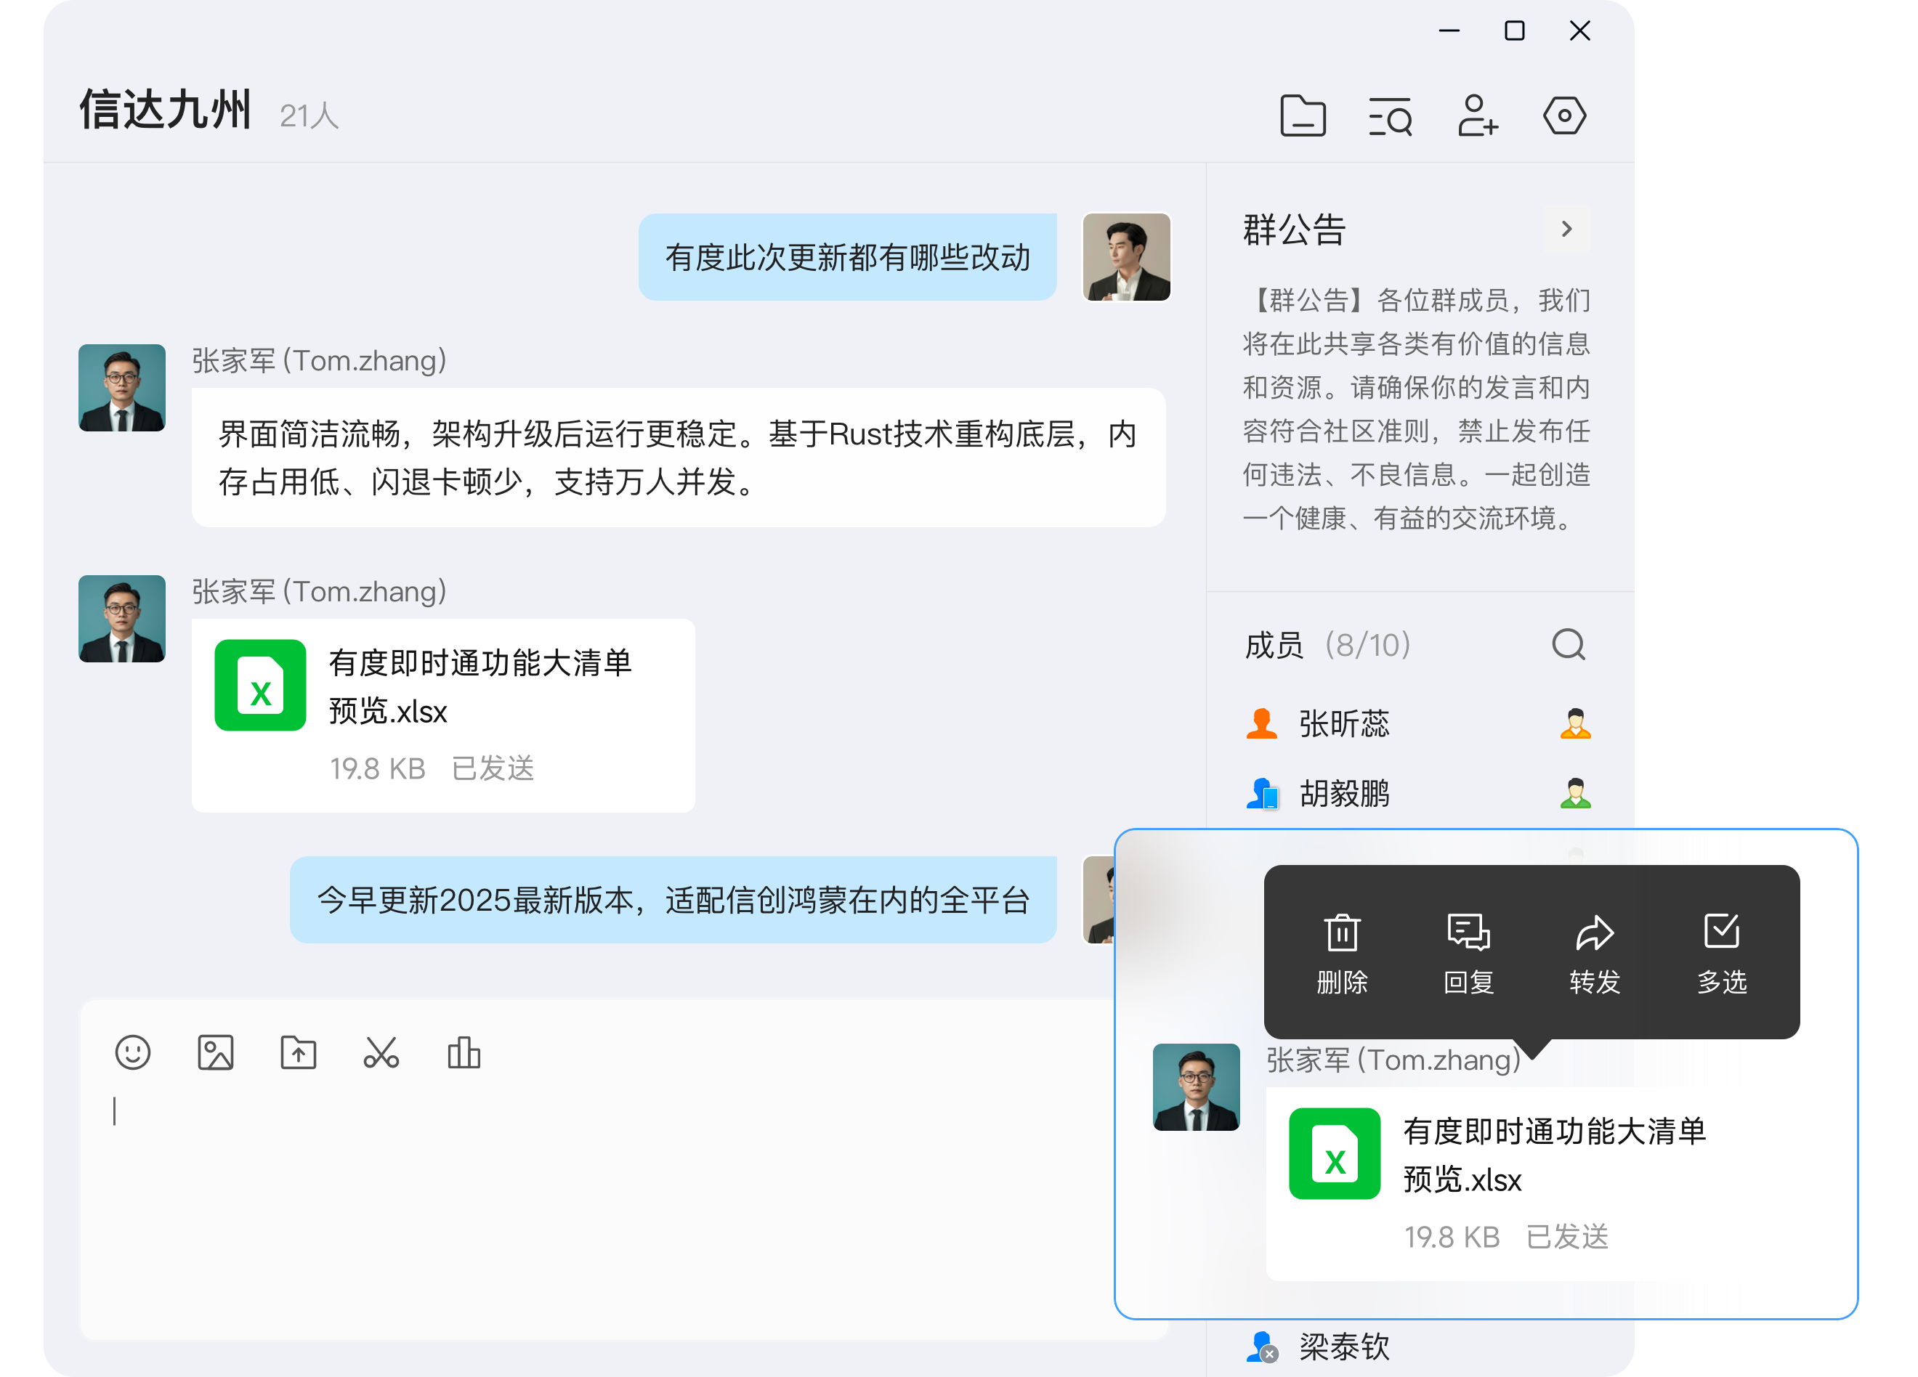
Task: Expand the 群公告 announcement chevron
Action: pyautogui.click(x=1566, y=229)
